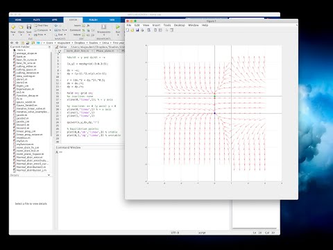Run the script with the green Run icon
This screenshot has height=250, width=333.
(x=118, y=27)
